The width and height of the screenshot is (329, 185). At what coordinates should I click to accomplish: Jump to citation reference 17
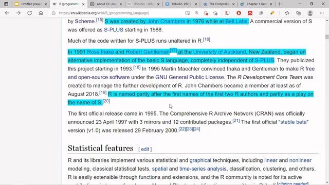173,50
